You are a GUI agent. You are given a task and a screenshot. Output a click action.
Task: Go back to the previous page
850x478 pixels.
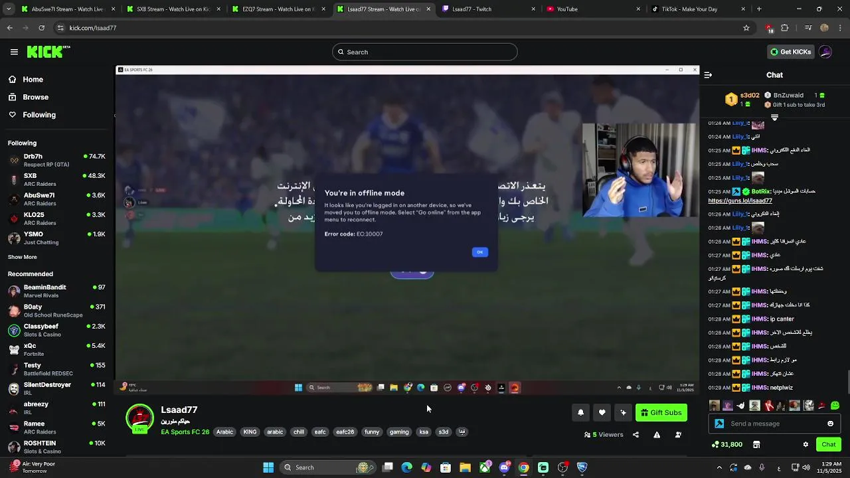[x=9, y=28]
